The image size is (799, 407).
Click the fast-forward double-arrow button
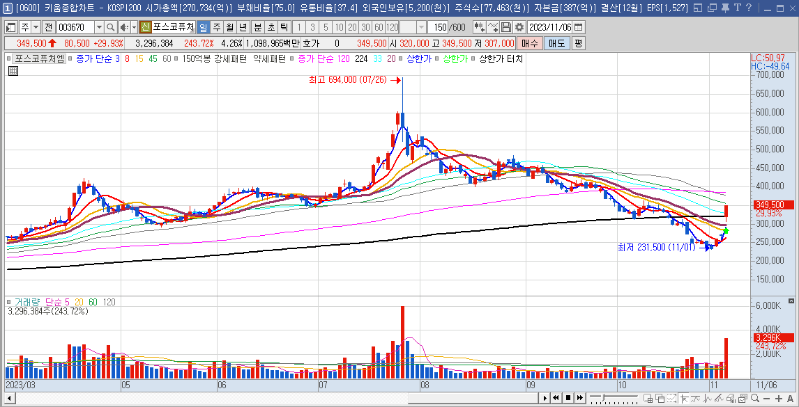(580, 398)
